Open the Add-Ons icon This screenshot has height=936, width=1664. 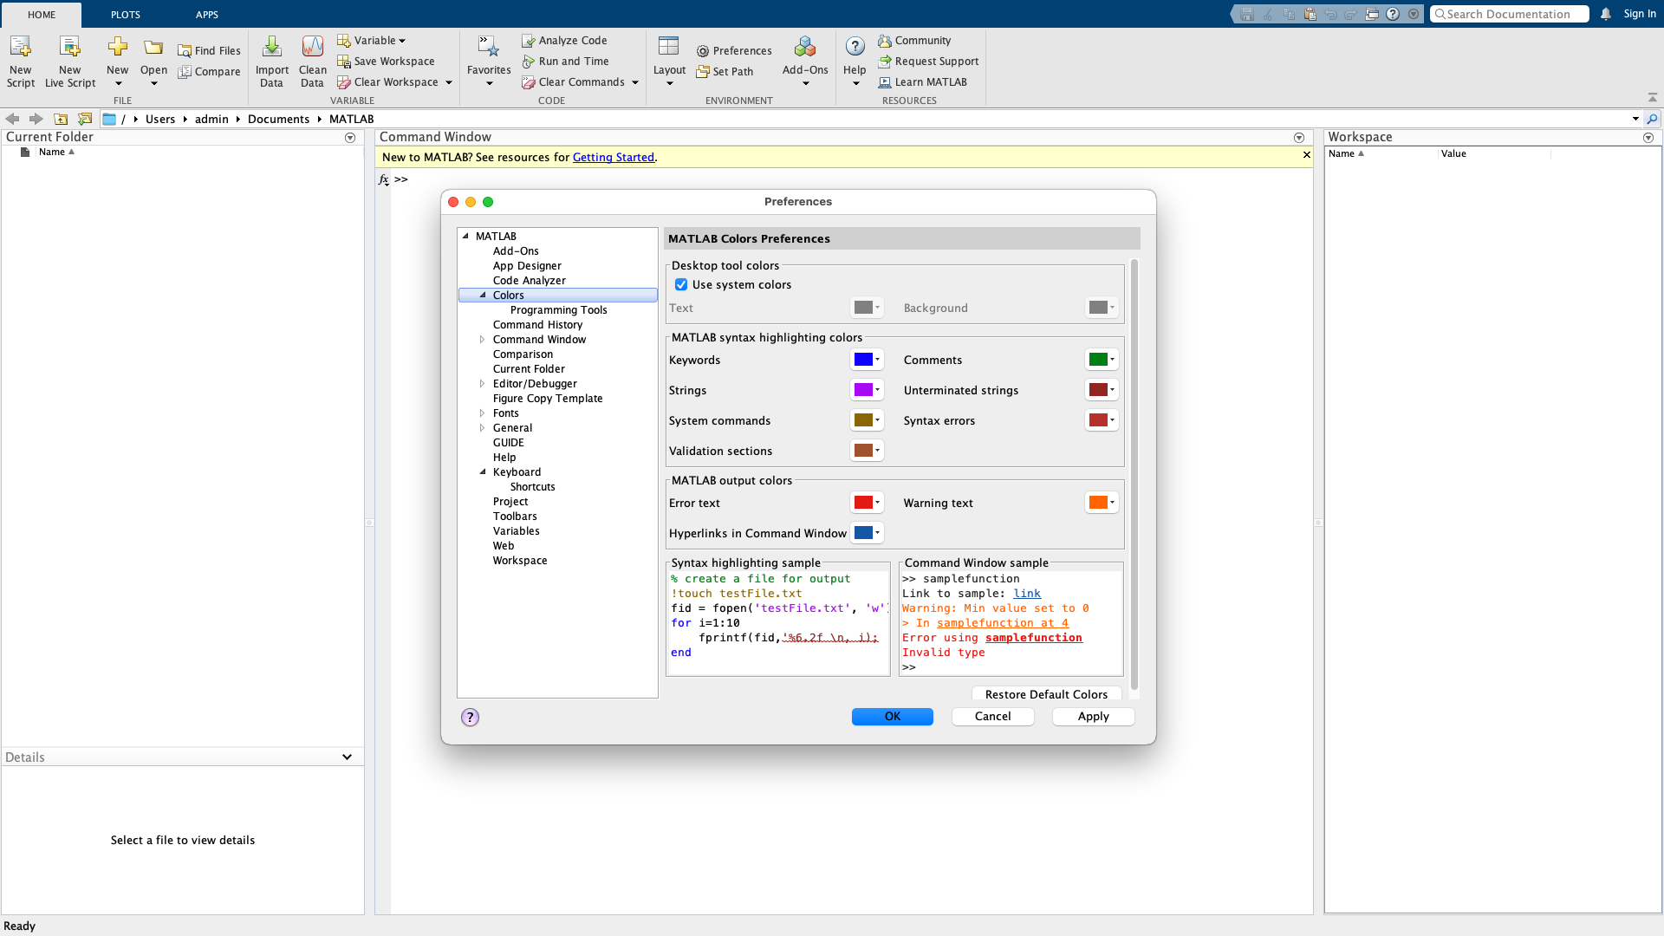point(805,48)
